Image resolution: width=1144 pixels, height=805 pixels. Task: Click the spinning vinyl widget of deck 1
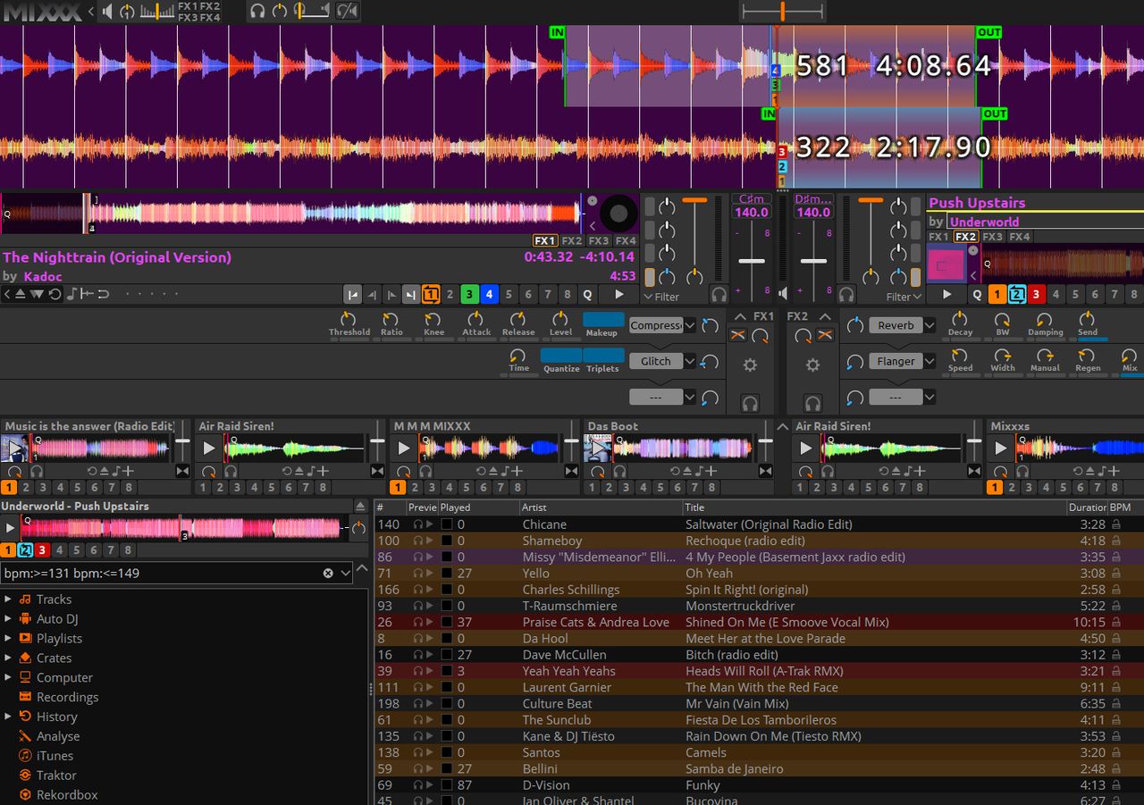[x=618, y=214]
